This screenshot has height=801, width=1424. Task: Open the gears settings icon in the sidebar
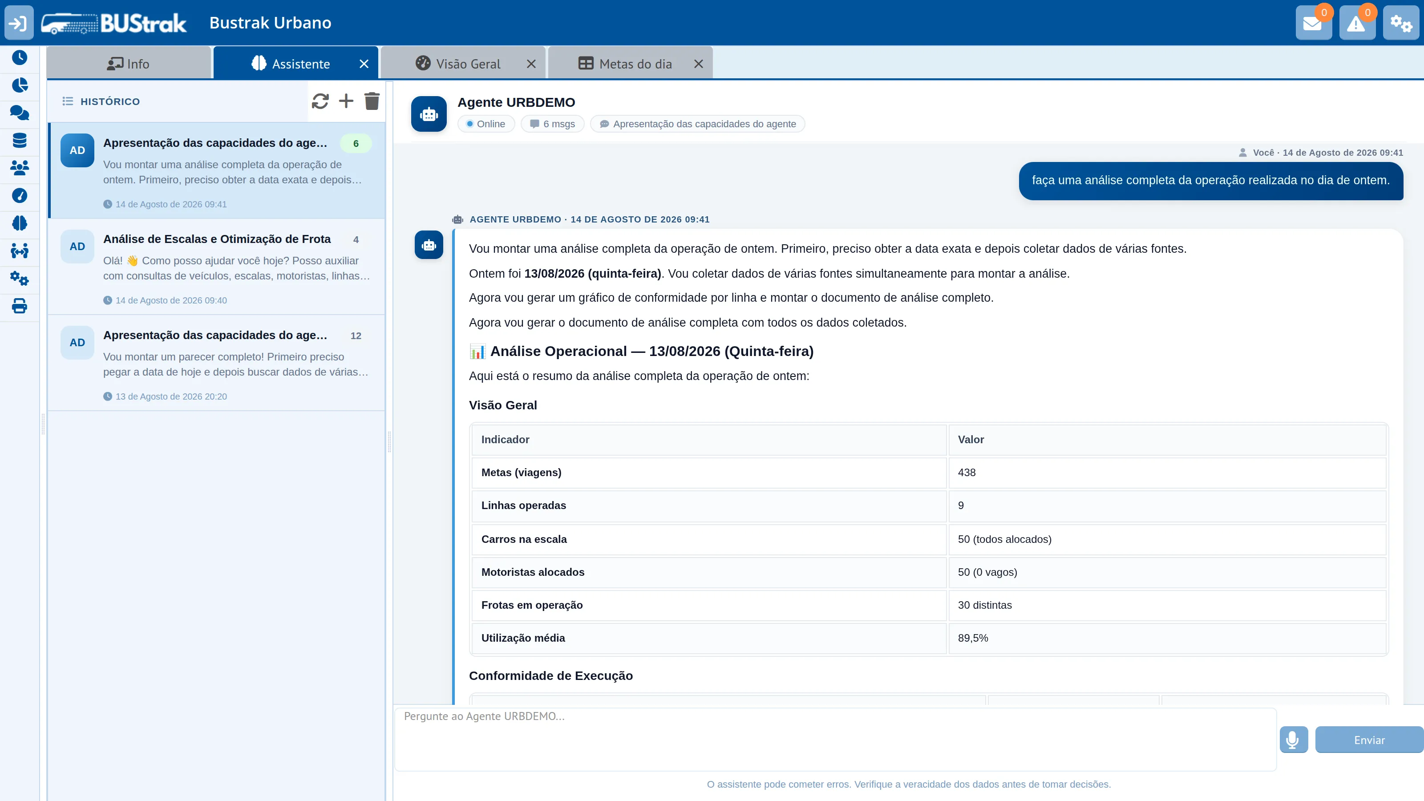point(19,278)
